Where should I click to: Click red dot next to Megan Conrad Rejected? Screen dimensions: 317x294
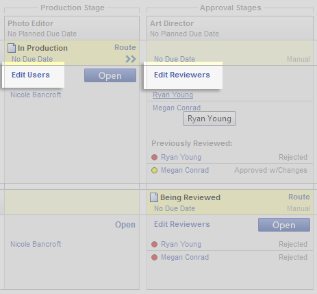click(154, 257)
